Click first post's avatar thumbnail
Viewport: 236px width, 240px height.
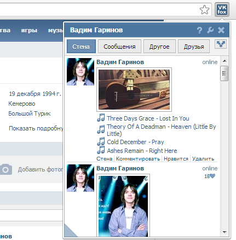[x=80, y=72]
